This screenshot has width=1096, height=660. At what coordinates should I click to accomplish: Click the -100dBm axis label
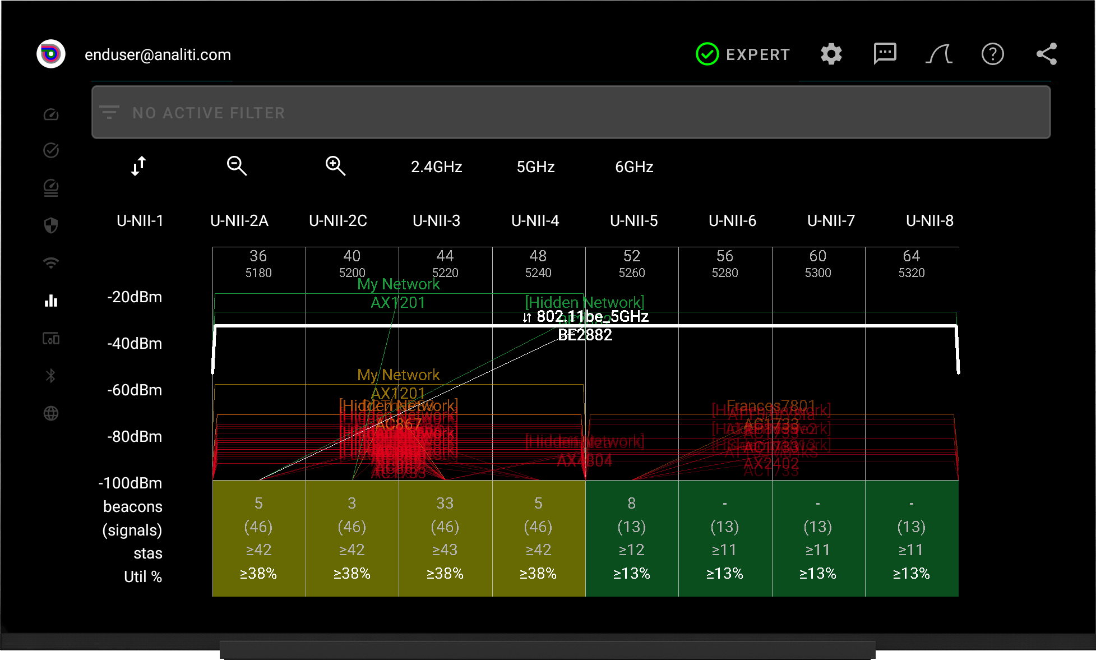tap(130, 483)
